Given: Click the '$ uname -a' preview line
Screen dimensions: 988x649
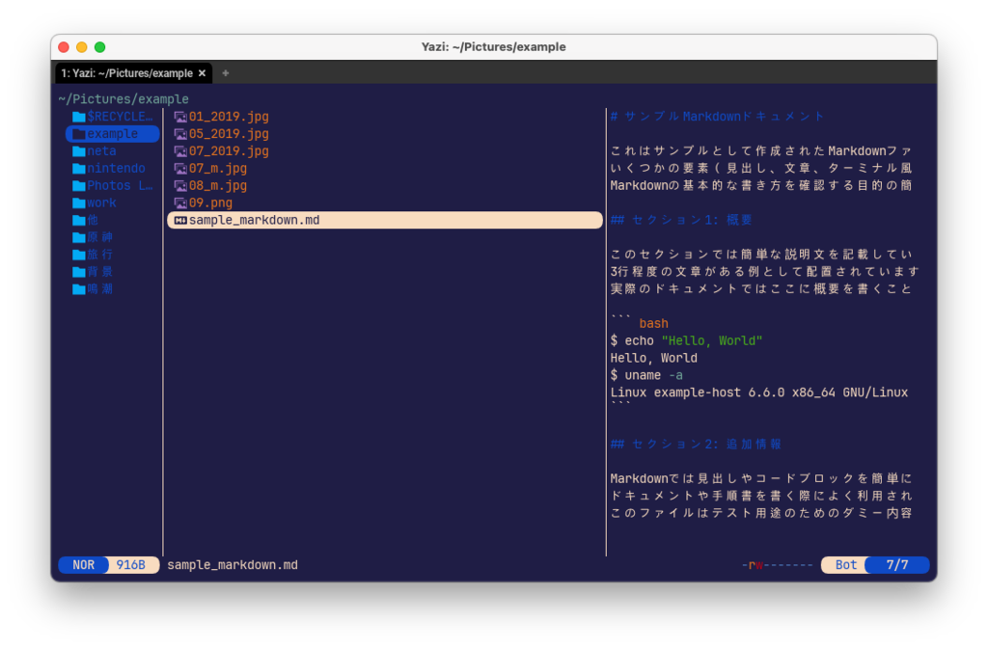Looking at the screenshot, I should [x=646, y=375].
